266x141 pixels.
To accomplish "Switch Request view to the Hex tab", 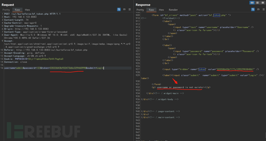I will click(27, 10).
